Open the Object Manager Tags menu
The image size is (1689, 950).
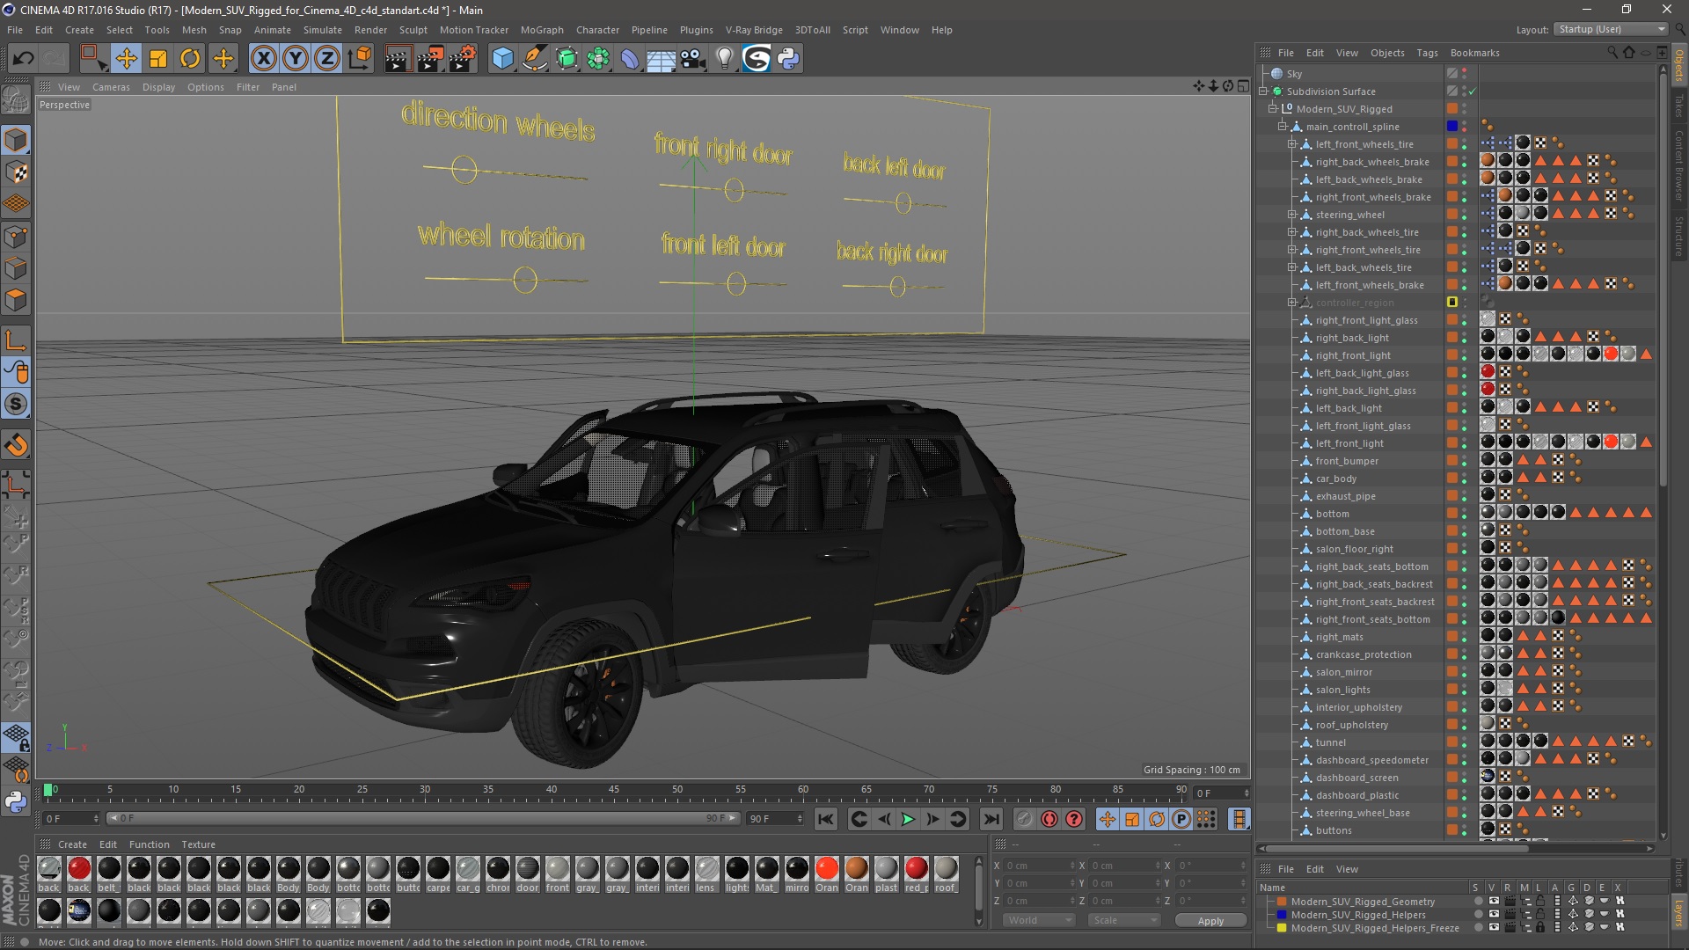coord(1427,53)
